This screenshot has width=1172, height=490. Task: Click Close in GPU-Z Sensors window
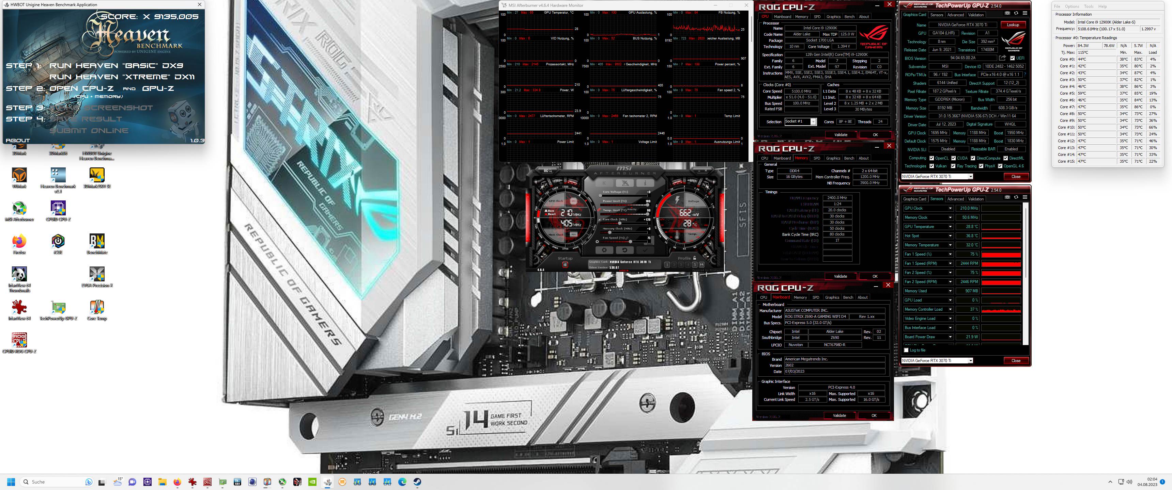click(1016, 361)
